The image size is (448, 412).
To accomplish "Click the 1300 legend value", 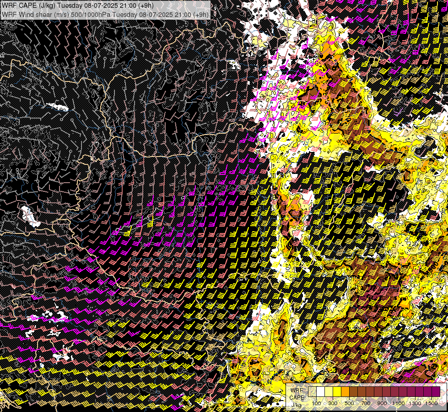I will 415,403.
